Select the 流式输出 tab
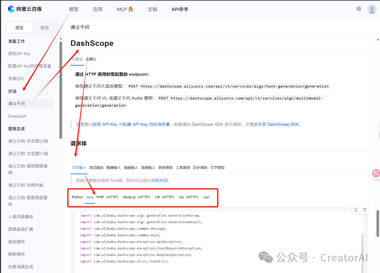The height and width of the screenshot is (273, 380). click(x=96, y=168)
